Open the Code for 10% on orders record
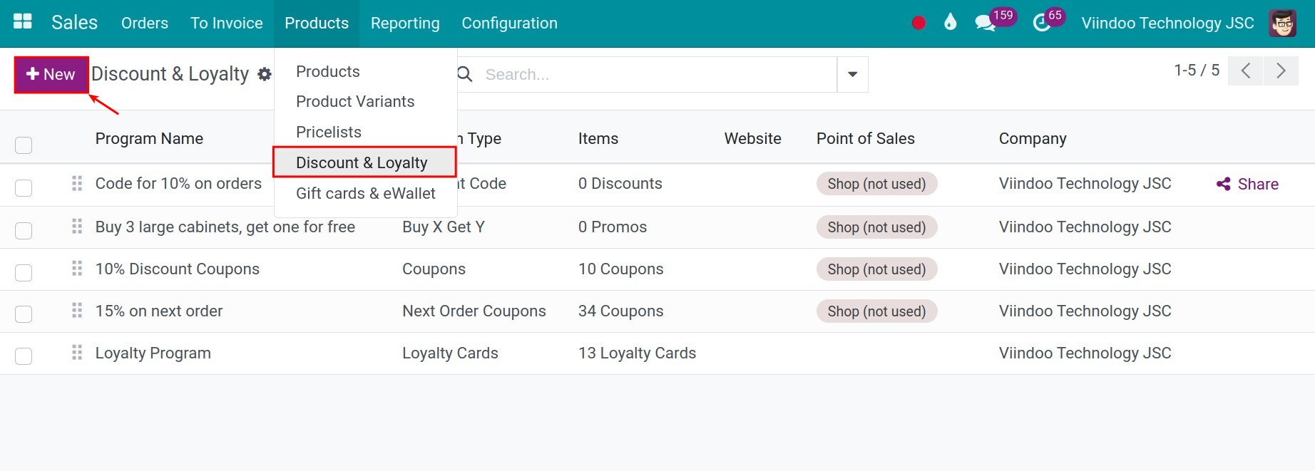1315x471 pixels. 178,183
